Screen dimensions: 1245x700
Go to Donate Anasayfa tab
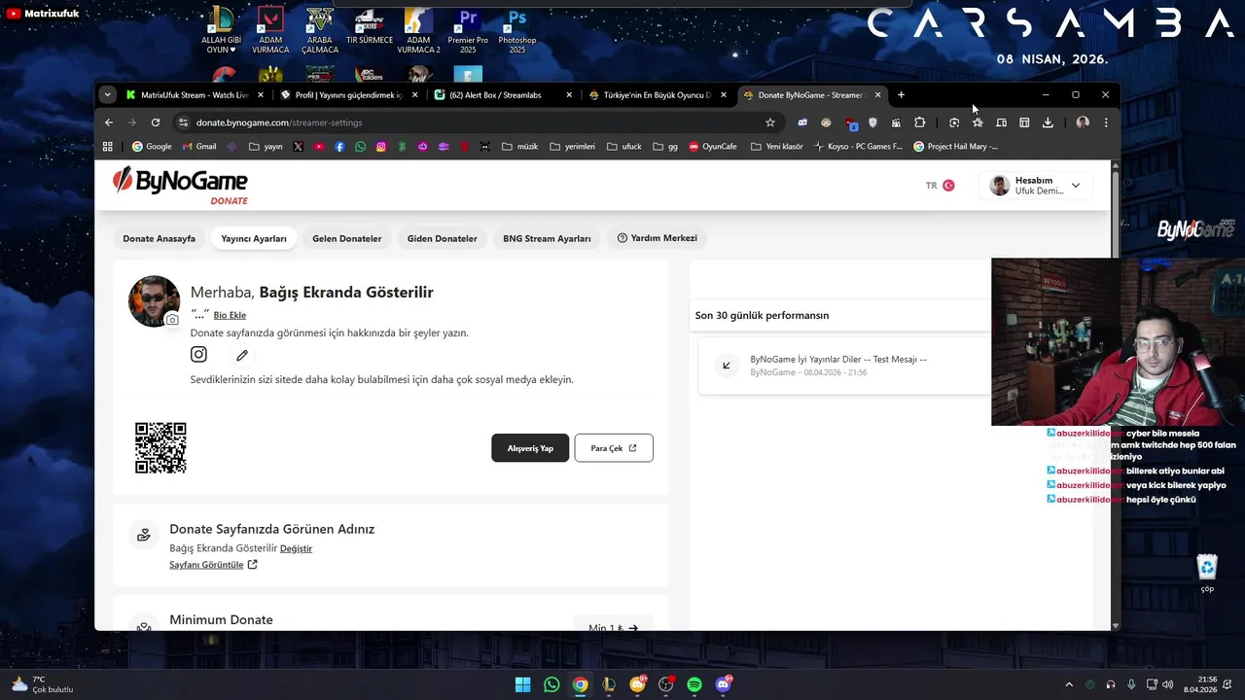point(159,238)
